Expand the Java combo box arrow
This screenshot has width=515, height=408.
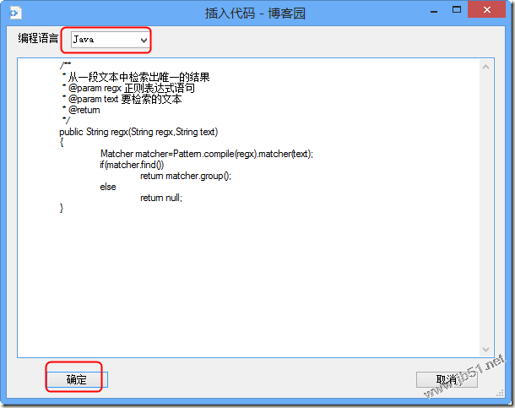pos(144,40)
